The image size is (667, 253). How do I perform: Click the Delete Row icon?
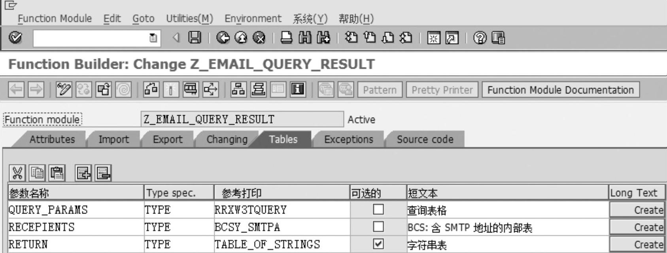coord(103,173)
